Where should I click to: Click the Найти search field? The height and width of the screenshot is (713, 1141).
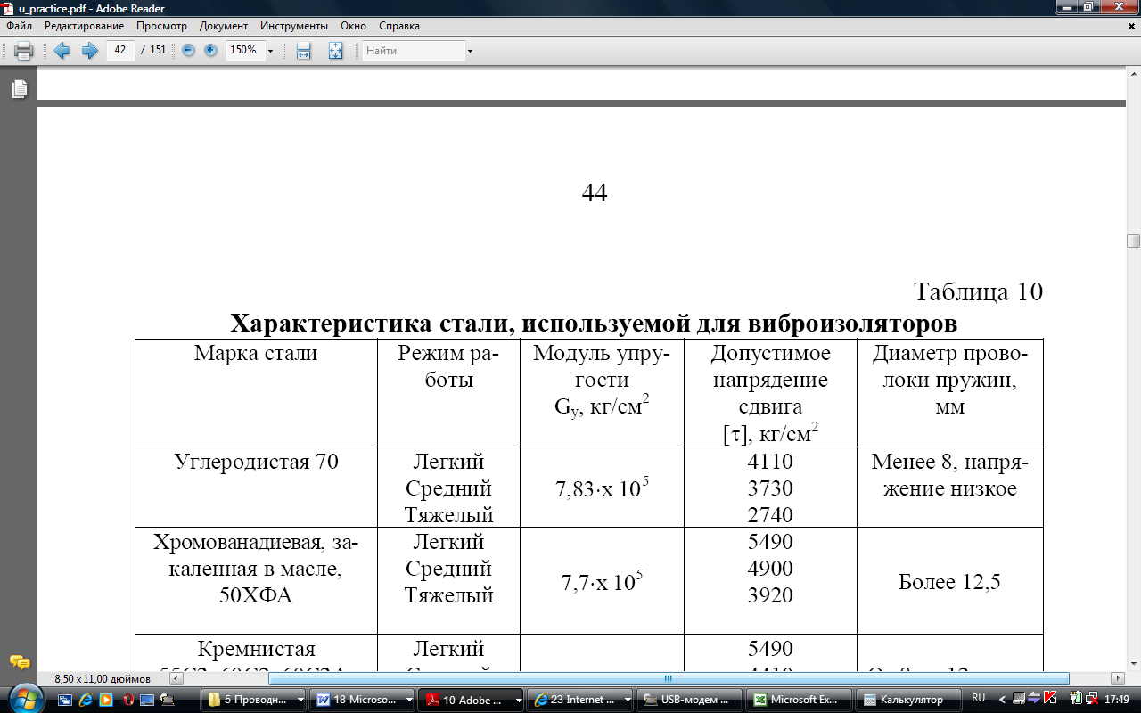[414, 51]
